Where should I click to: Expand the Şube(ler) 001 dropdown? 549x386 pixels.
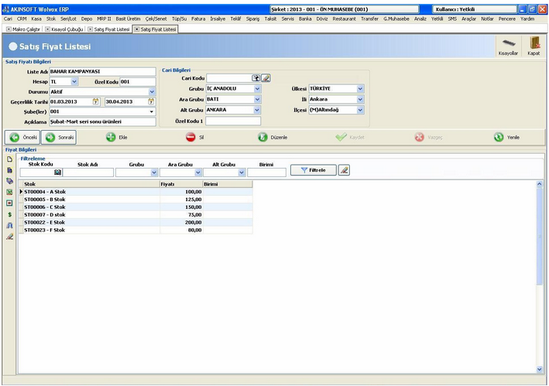(x=152, y=112)
